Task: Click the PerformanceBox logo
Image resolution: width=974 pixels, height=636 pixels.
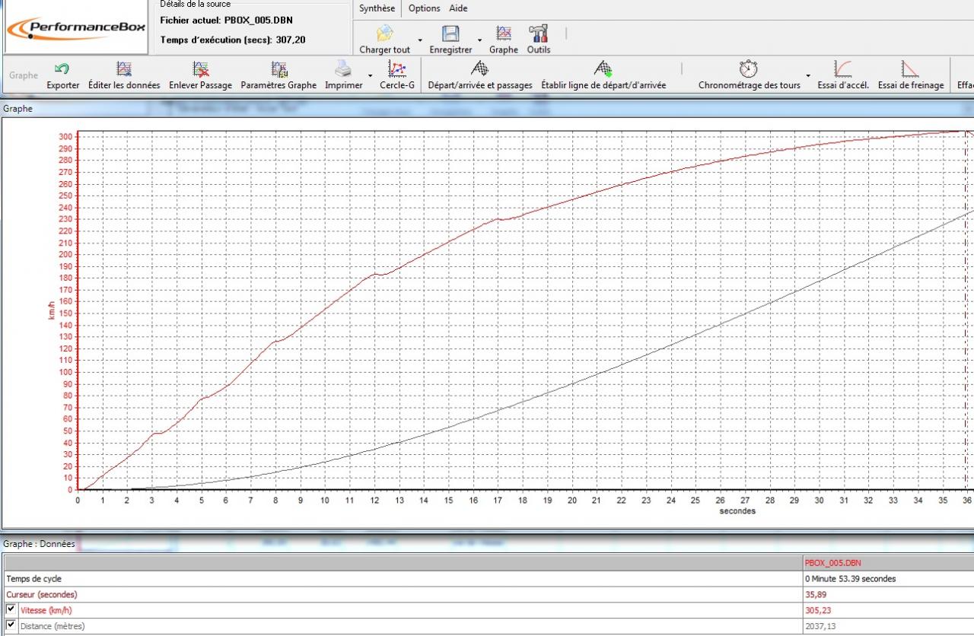Action: click(75, 28)
